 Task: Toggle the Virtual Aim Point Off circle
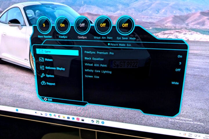click(103, 25)
